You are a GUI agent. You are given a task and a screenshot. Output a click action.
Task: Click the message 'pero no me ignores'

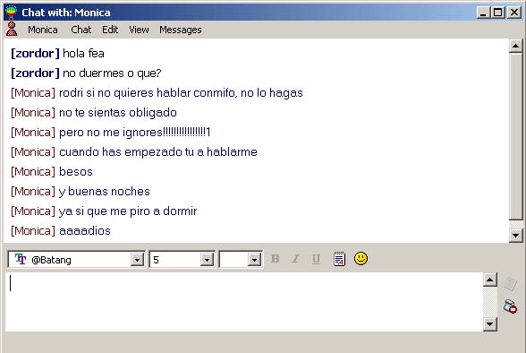(134, 133)
